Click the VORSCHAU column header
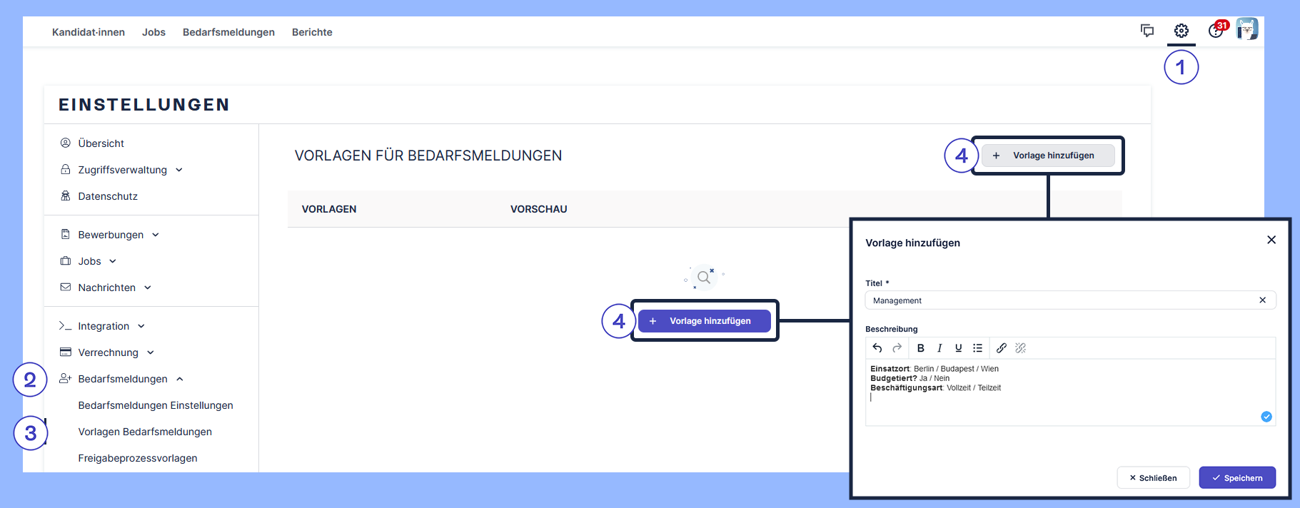1300x508 pixels. pyautogui.click(x=539, y=209)
